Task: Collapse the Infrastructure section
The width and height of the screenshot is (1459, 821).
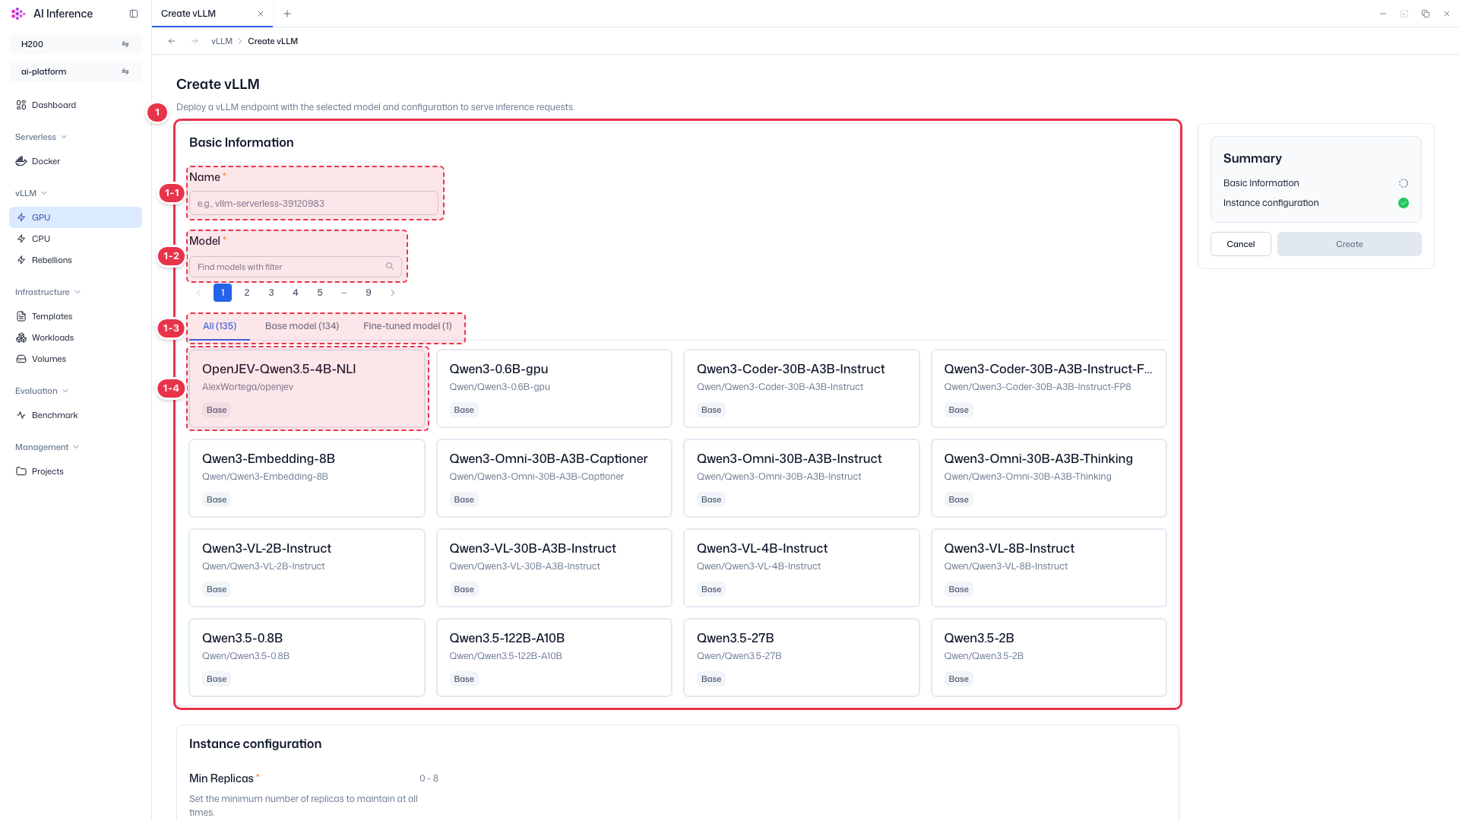Action: coord(48,292)
